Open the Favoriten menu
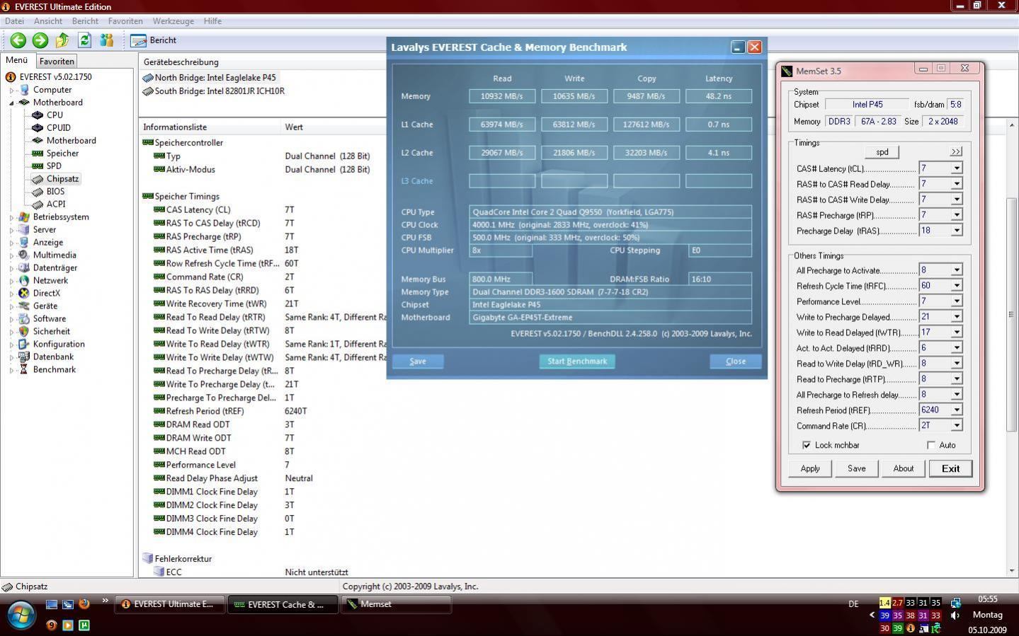 (x=125, y=21)
